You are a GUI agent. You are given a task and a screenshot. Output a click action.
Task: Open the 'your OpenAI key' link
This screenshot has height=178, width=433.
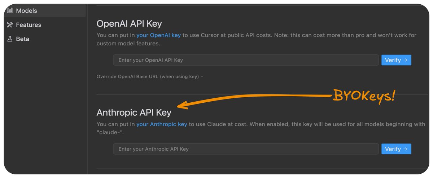pos(158,35)
